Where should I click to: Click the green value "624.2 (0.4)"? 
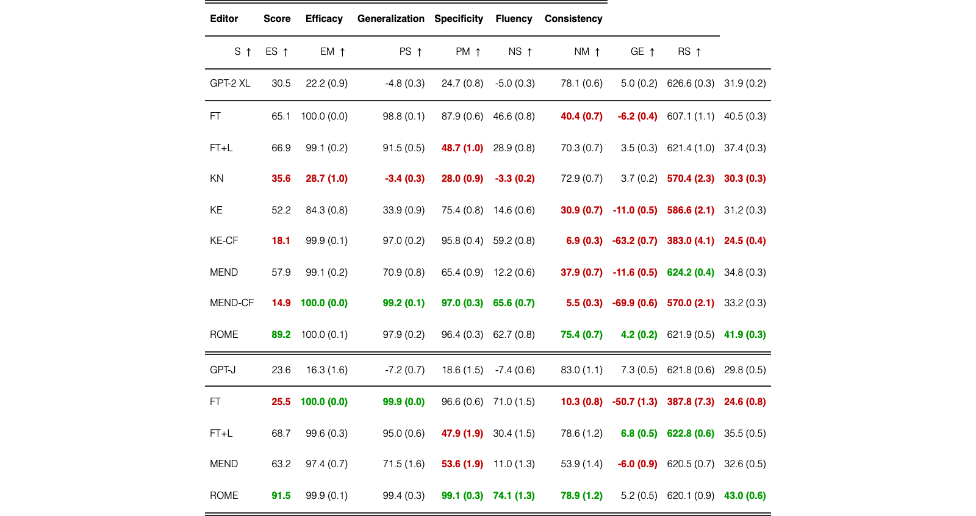[691, 273]
